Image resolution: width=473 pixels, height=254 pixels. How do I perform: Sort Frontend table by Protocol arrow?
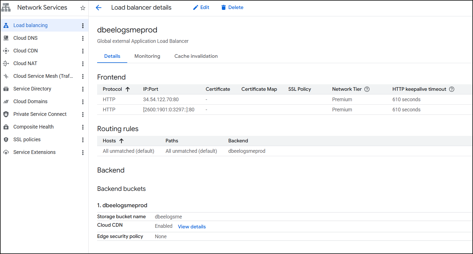pos(128,89)
